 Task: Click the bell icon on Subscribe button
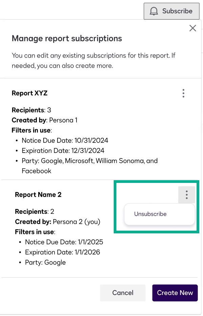pos(154,11)
